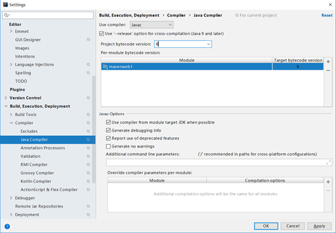The width and height of the screenshot is (336, 233).
Task: Expand the additional command line parameters field
Action: pyautogui.click(x=329, y=163)
